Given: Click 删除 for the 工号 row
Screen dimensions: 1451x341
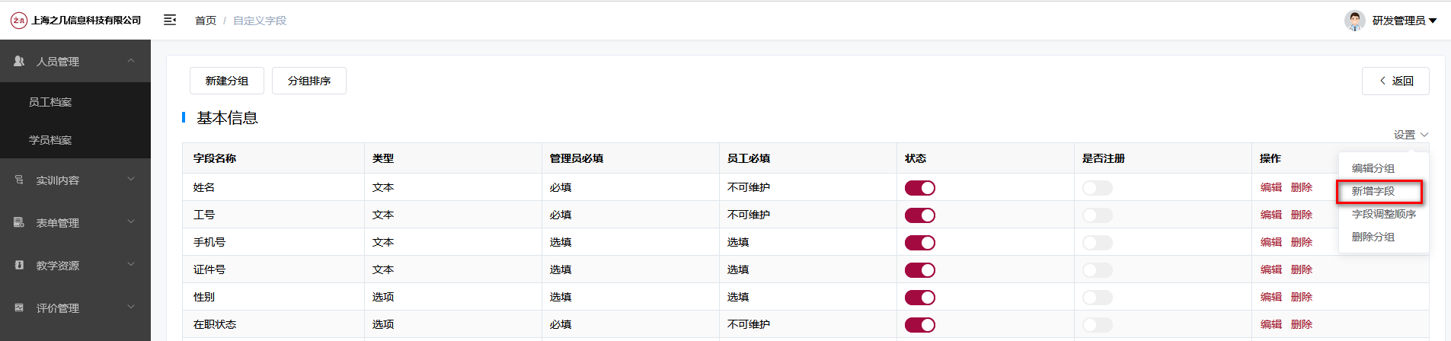Looking at the screenshot, I should coord(1302,215).
